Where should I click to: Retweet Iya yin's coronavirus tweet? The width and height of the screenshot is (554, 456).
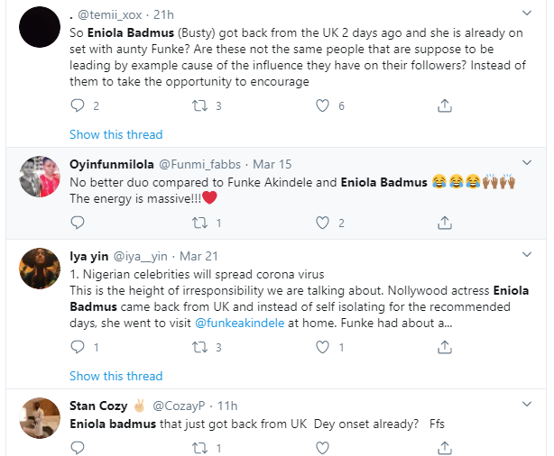(x=200, y=347)
